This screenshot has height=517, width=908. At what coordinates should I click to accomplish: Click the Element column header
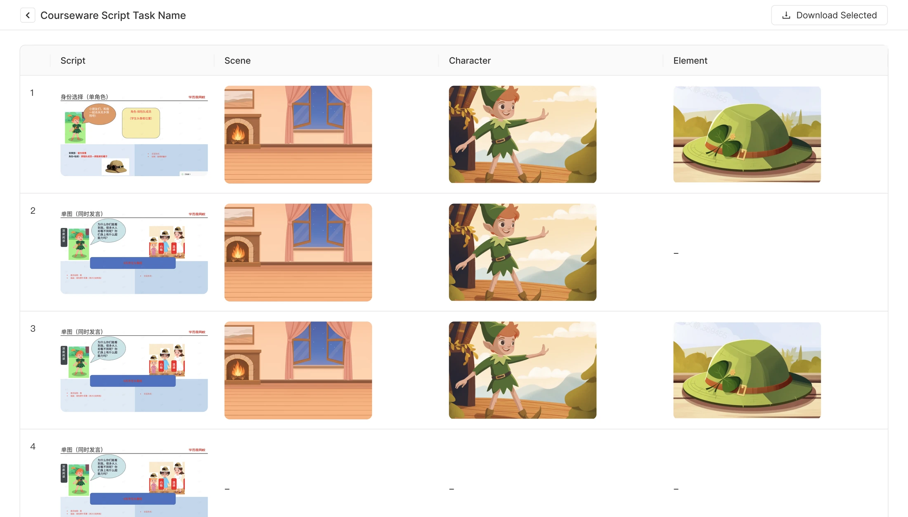pos(690,61)
